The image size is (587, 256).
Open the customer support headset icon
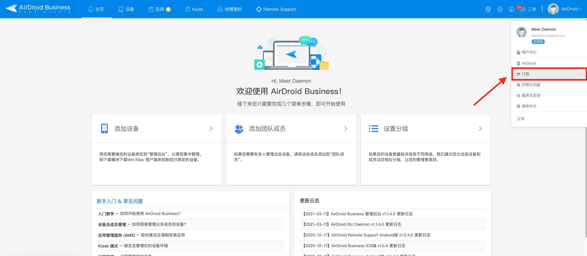coord(488,9)
